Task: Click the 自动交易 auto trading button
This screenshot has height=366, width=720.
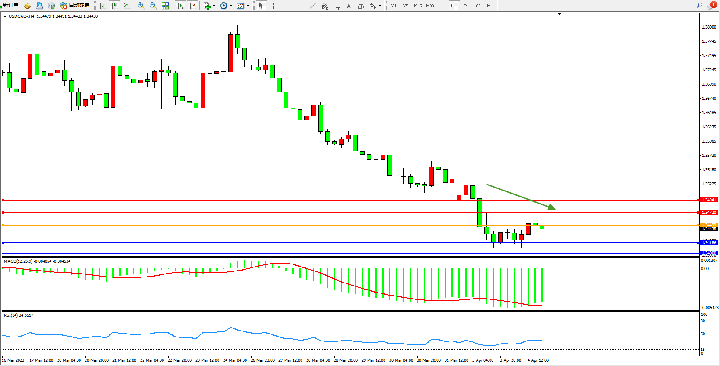Action: click(75, 5)
